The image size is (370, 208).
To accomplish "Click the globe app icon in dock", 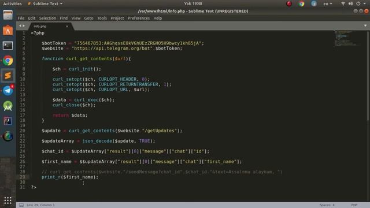I will click(x=8, y=136).
